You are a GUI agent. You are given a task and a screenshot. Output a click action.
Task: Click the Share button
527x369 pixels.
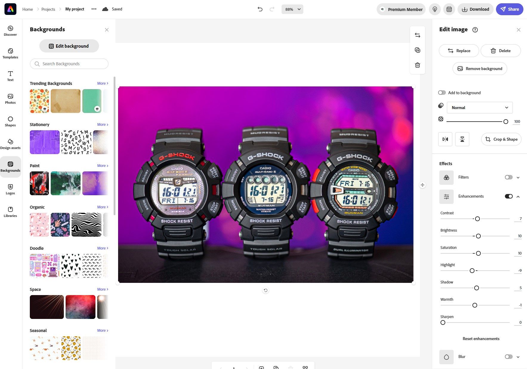(x=510, y=9)
